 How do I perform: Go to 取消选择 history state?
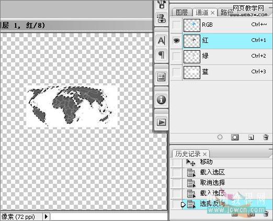click(212, 183)
